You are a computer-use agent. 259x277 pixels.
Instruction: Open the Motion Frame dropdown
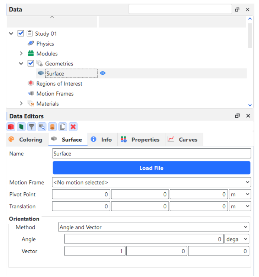pyautogui.click(x=151, y=182)
